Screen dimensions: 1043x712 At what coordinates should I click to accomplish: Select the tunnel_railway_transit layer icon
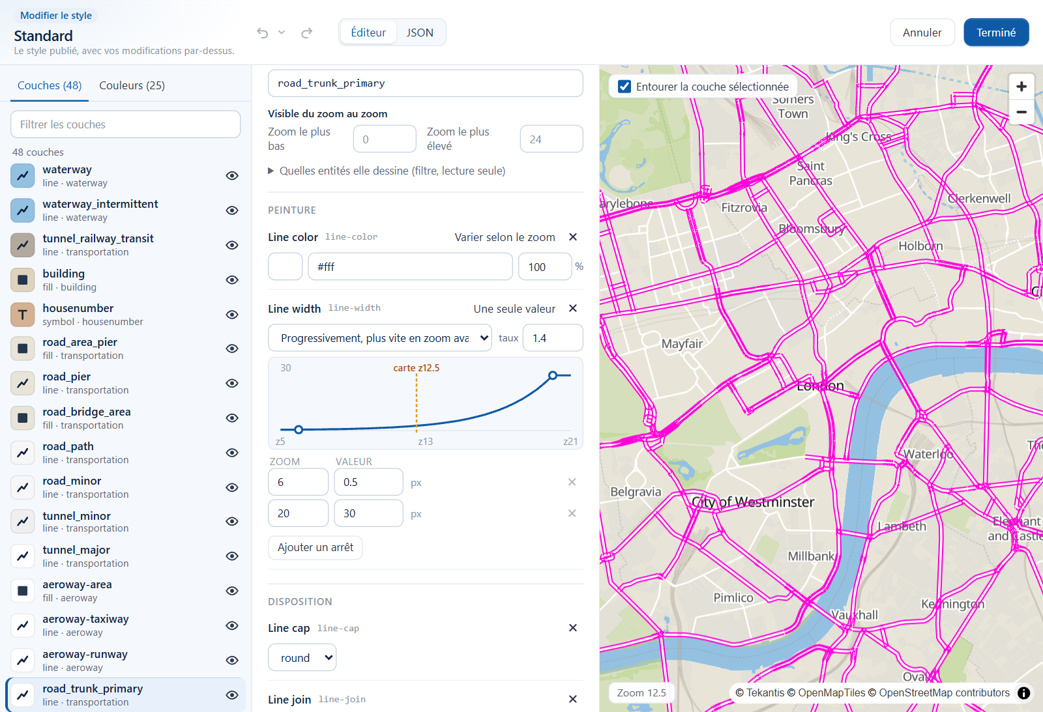click(x=23, y=245)
